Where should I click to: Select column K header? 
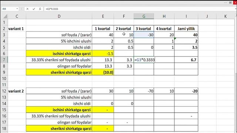pyautogui.click(x=226, y=16)
